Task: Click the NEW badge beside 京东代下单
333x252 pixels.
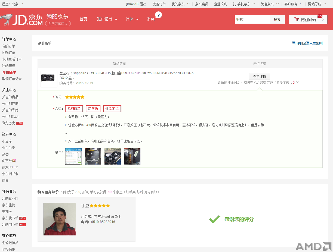Action: 23,218
